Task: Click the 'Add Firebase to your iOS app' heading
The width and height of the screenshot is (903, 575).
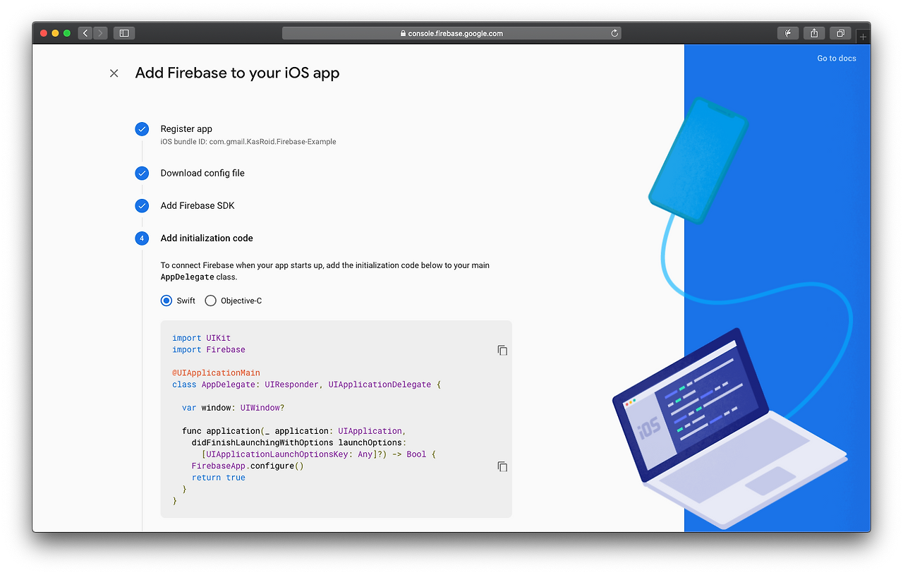Action: click(x=238, y=73)
